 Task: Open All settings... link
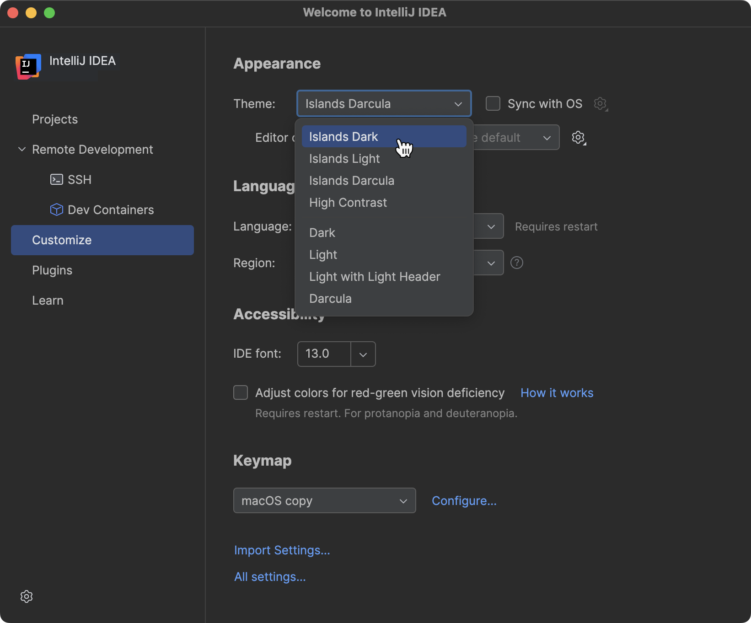pyautogui.click(x=270, y=577)
